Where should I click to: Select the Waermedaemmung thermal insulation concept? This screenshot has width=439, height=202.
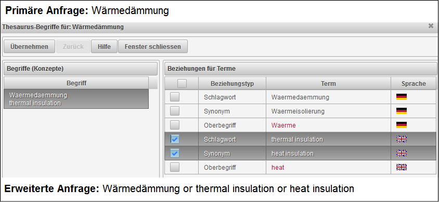(x=76, y=99)
